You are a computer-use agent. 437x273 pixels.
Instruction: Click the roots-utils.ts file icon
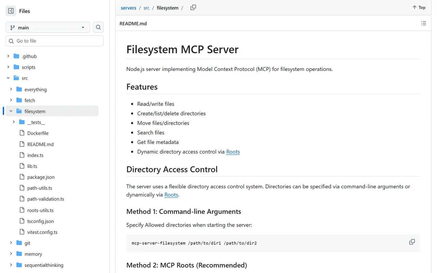[22, 210]
